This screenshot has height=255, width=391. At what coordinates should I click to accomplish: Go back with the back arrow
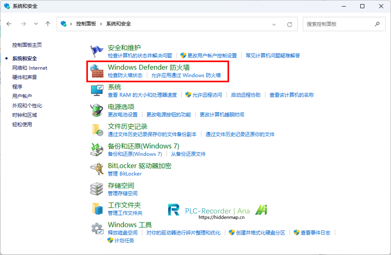tap(9, 24)
